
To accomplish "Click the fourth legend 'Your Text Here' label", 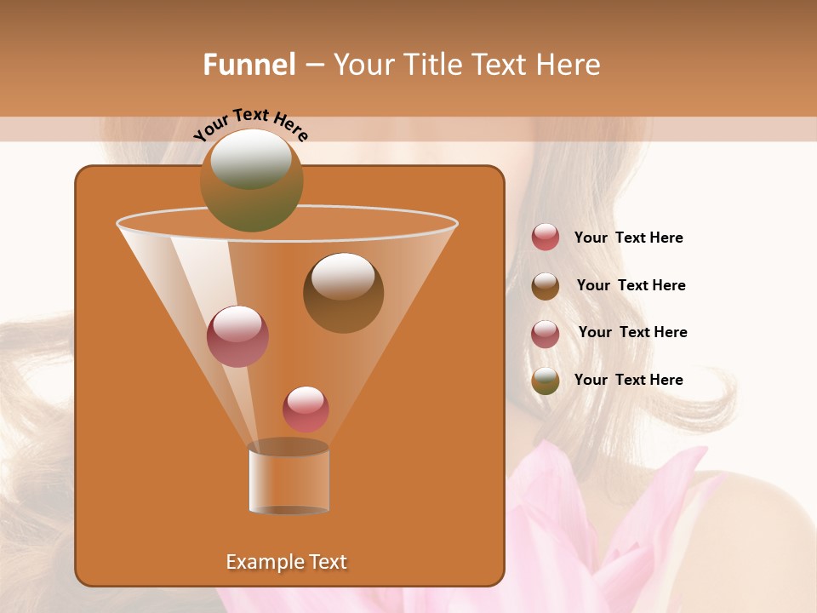I will [x=628, y=381].
